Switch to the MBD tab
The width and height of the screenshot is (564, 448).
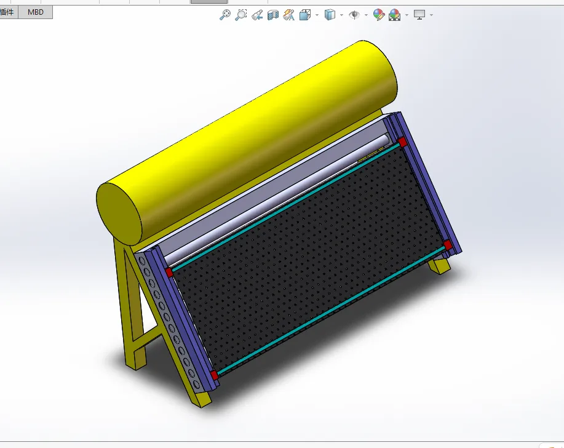pyautogui.click(x=35, y=12)
